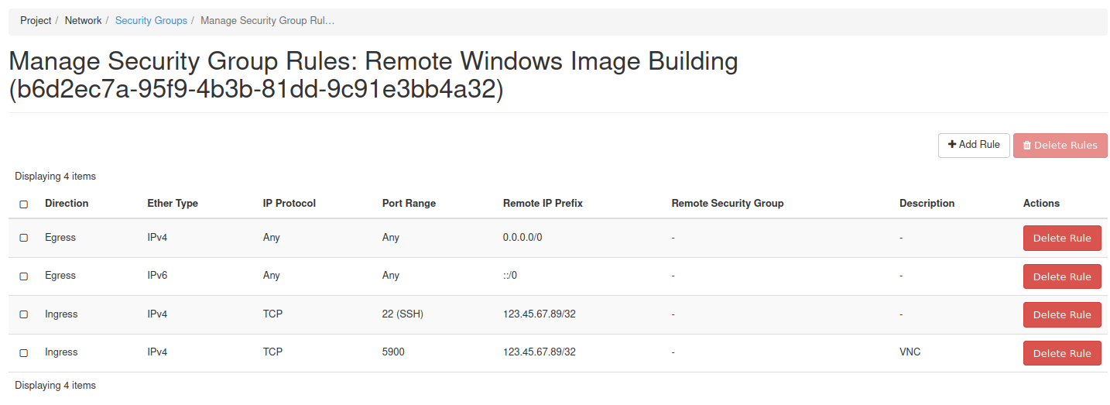Image resolution: width=1110 pixels, height=405 pixels.
Task: Click the IPv6 ether type cell
Action: [x=157, y=275]
